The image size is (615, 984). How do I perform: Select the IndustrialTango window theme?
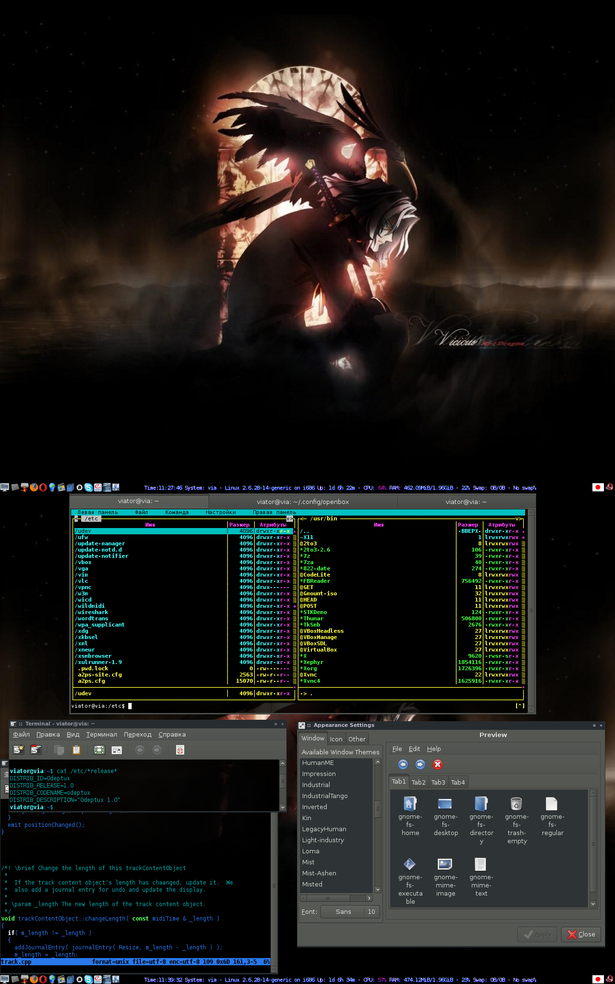[336, 796]
